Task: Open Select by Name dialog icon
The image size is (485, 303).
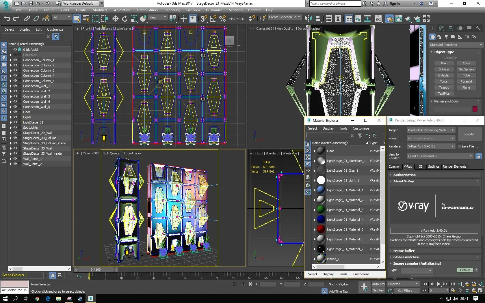Action: tap(86, 19)
